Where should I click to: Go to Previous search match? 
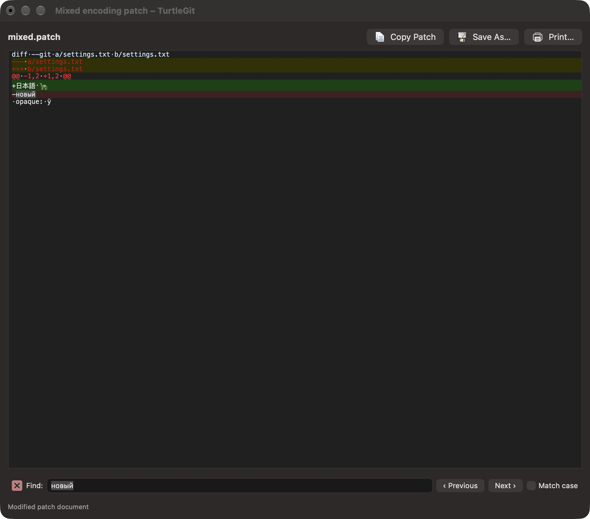pos(460,486)
